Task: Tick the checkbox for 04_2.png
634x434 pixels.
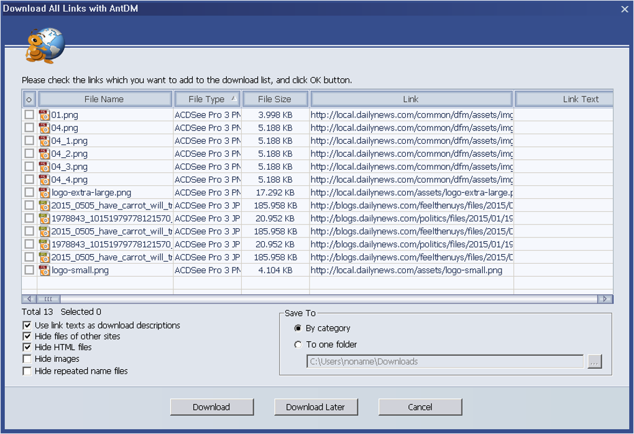Action: pyautogui.click(x=29, y=154)
